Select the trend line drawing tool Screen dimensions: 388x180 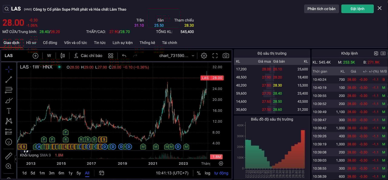[9, 79]
